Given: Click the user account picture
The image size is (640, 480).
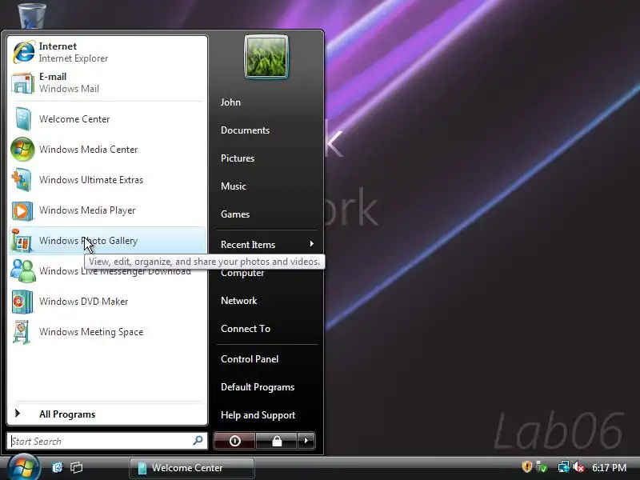Looking at the screenshot, I should coord(266,57).
